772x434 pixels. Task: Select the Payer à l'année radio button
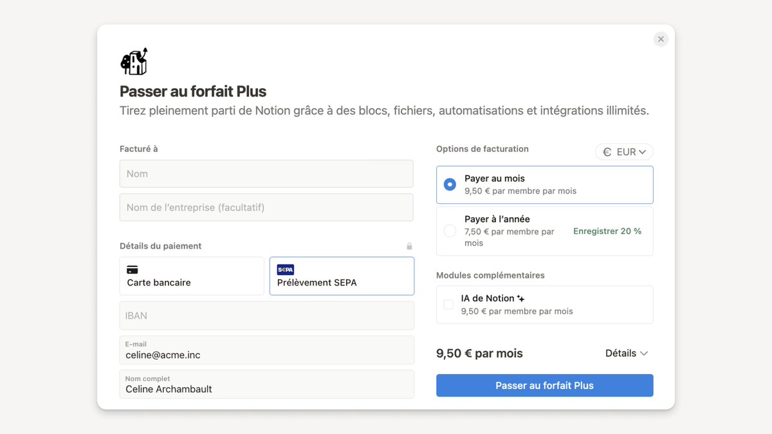point(450,231)
